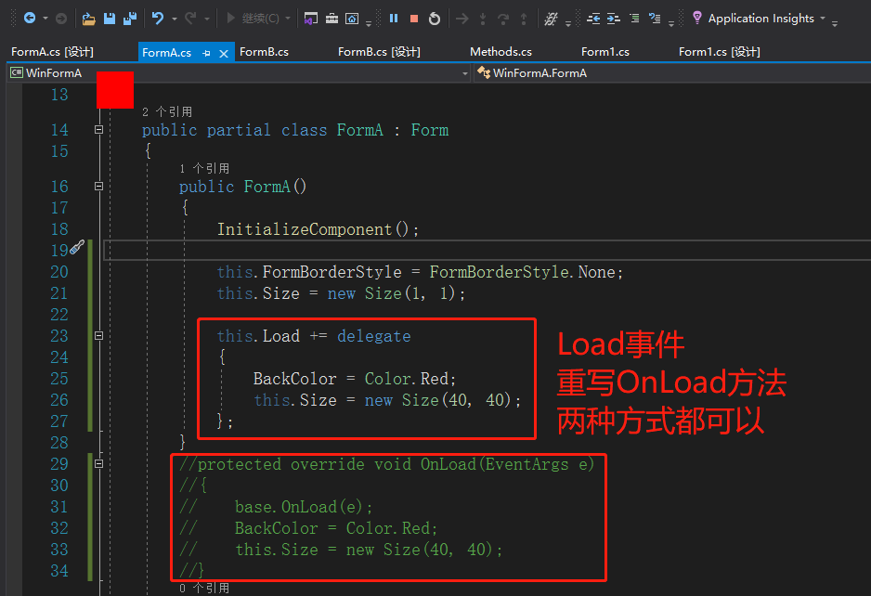The image size is (871, 596).
Task: Open overflow options after the uncomment icon
Action: tap(671, 23)
